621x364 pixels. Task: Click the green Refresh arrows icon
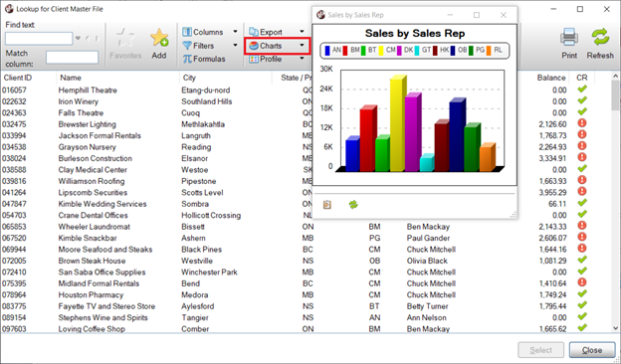click(600, 38)
